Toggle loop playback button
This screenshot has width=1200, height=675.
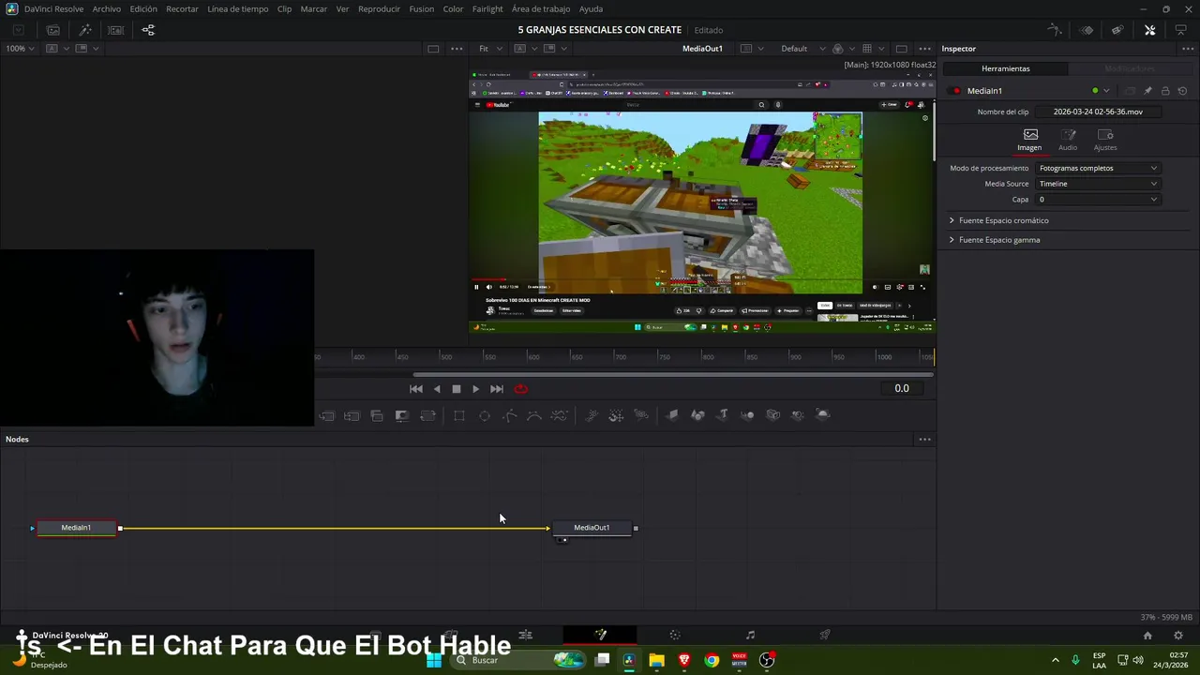pyautogui.click(x=521, y=389)
